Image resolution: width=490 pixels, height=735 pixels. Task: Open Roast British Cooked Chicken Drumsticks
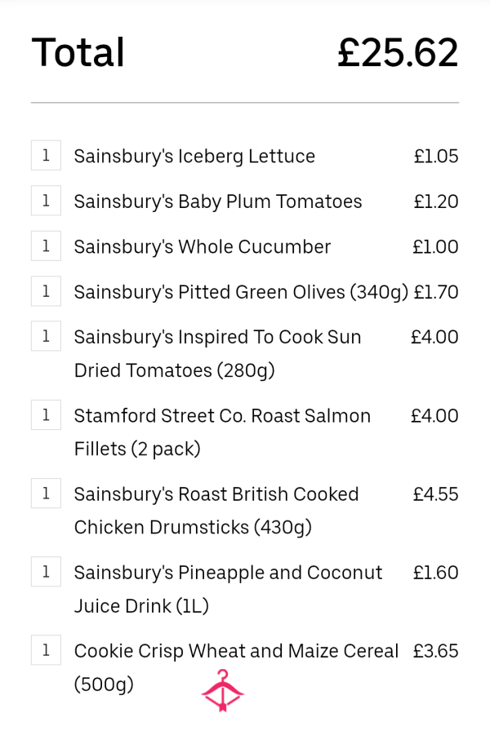(x=216, y=511)
